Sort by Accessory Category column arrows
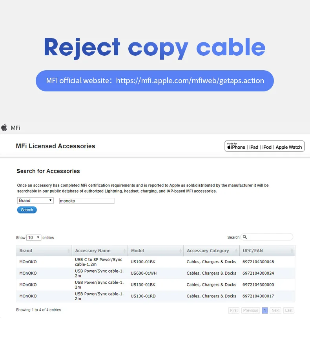Screen dimensions: 310x348 [x=236, y=251]
